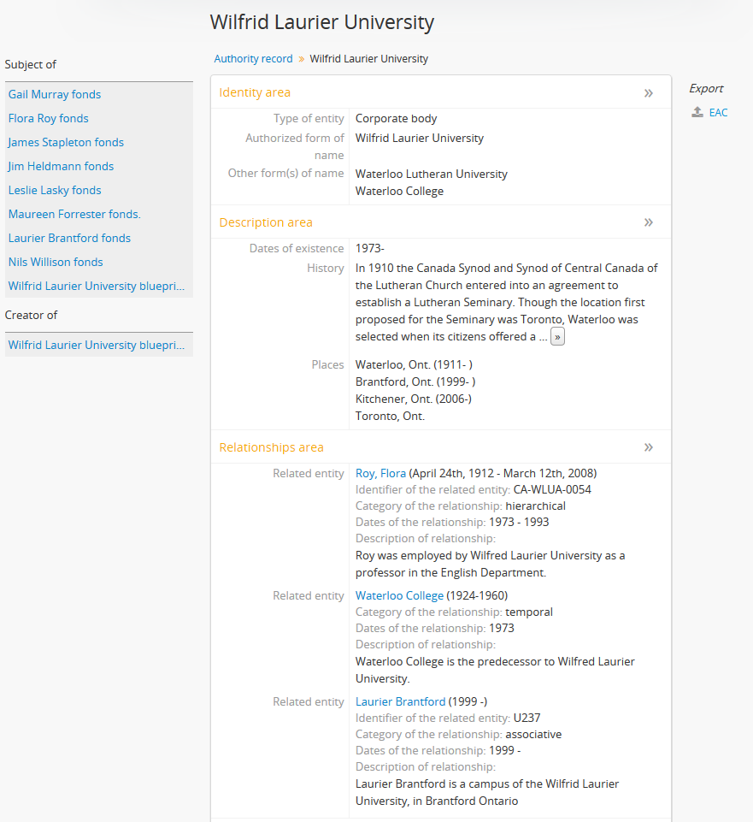Select James Stapleton fonds
The image size is (753, 822).
(66, 143)
